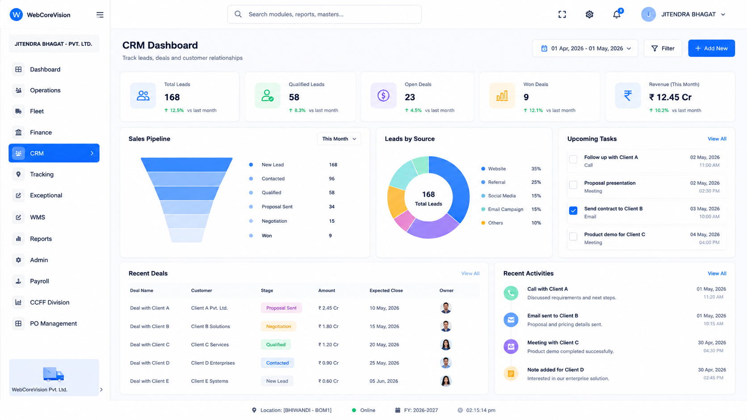Screen dimensions: 747x420
Task: Click the Others legend orange dot
Action: coord(483,223)
